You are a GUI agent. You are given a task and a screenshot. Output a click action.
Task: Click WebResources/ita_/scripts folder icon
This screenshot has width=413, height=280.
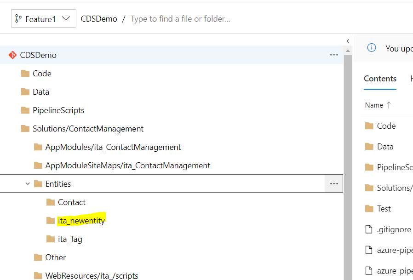(38, 275)
